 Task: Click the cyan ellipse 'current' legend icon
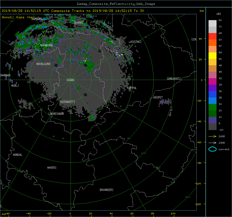click(x=212, y=149)
